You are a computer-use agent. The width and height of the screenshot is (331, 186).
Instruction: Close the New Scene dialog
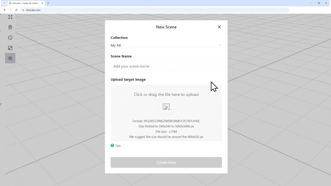tap(219, 27)
